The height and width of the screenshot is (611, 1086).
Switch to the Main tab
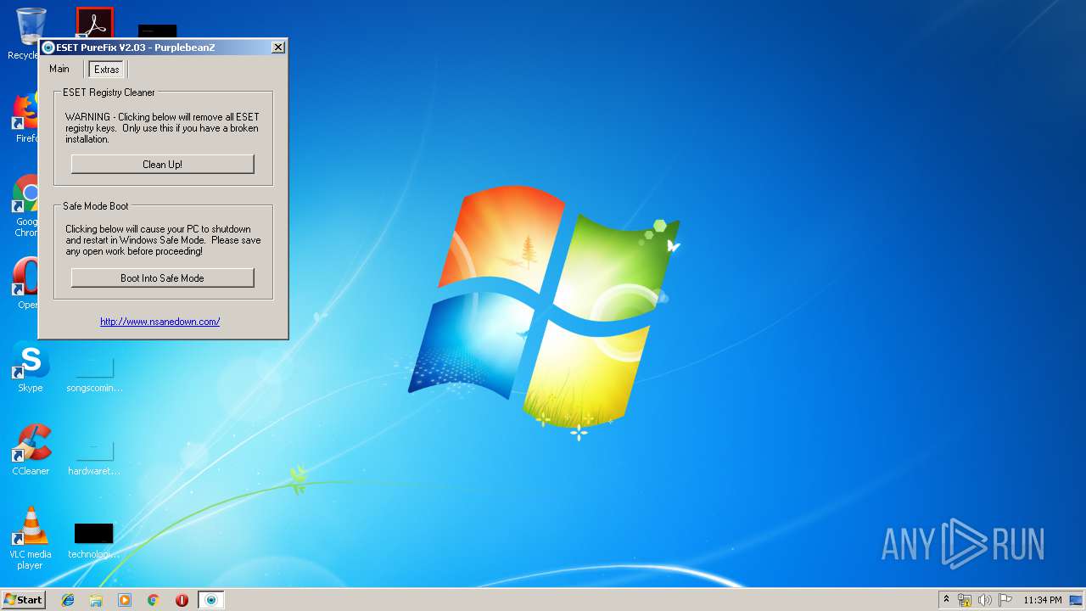59,69
